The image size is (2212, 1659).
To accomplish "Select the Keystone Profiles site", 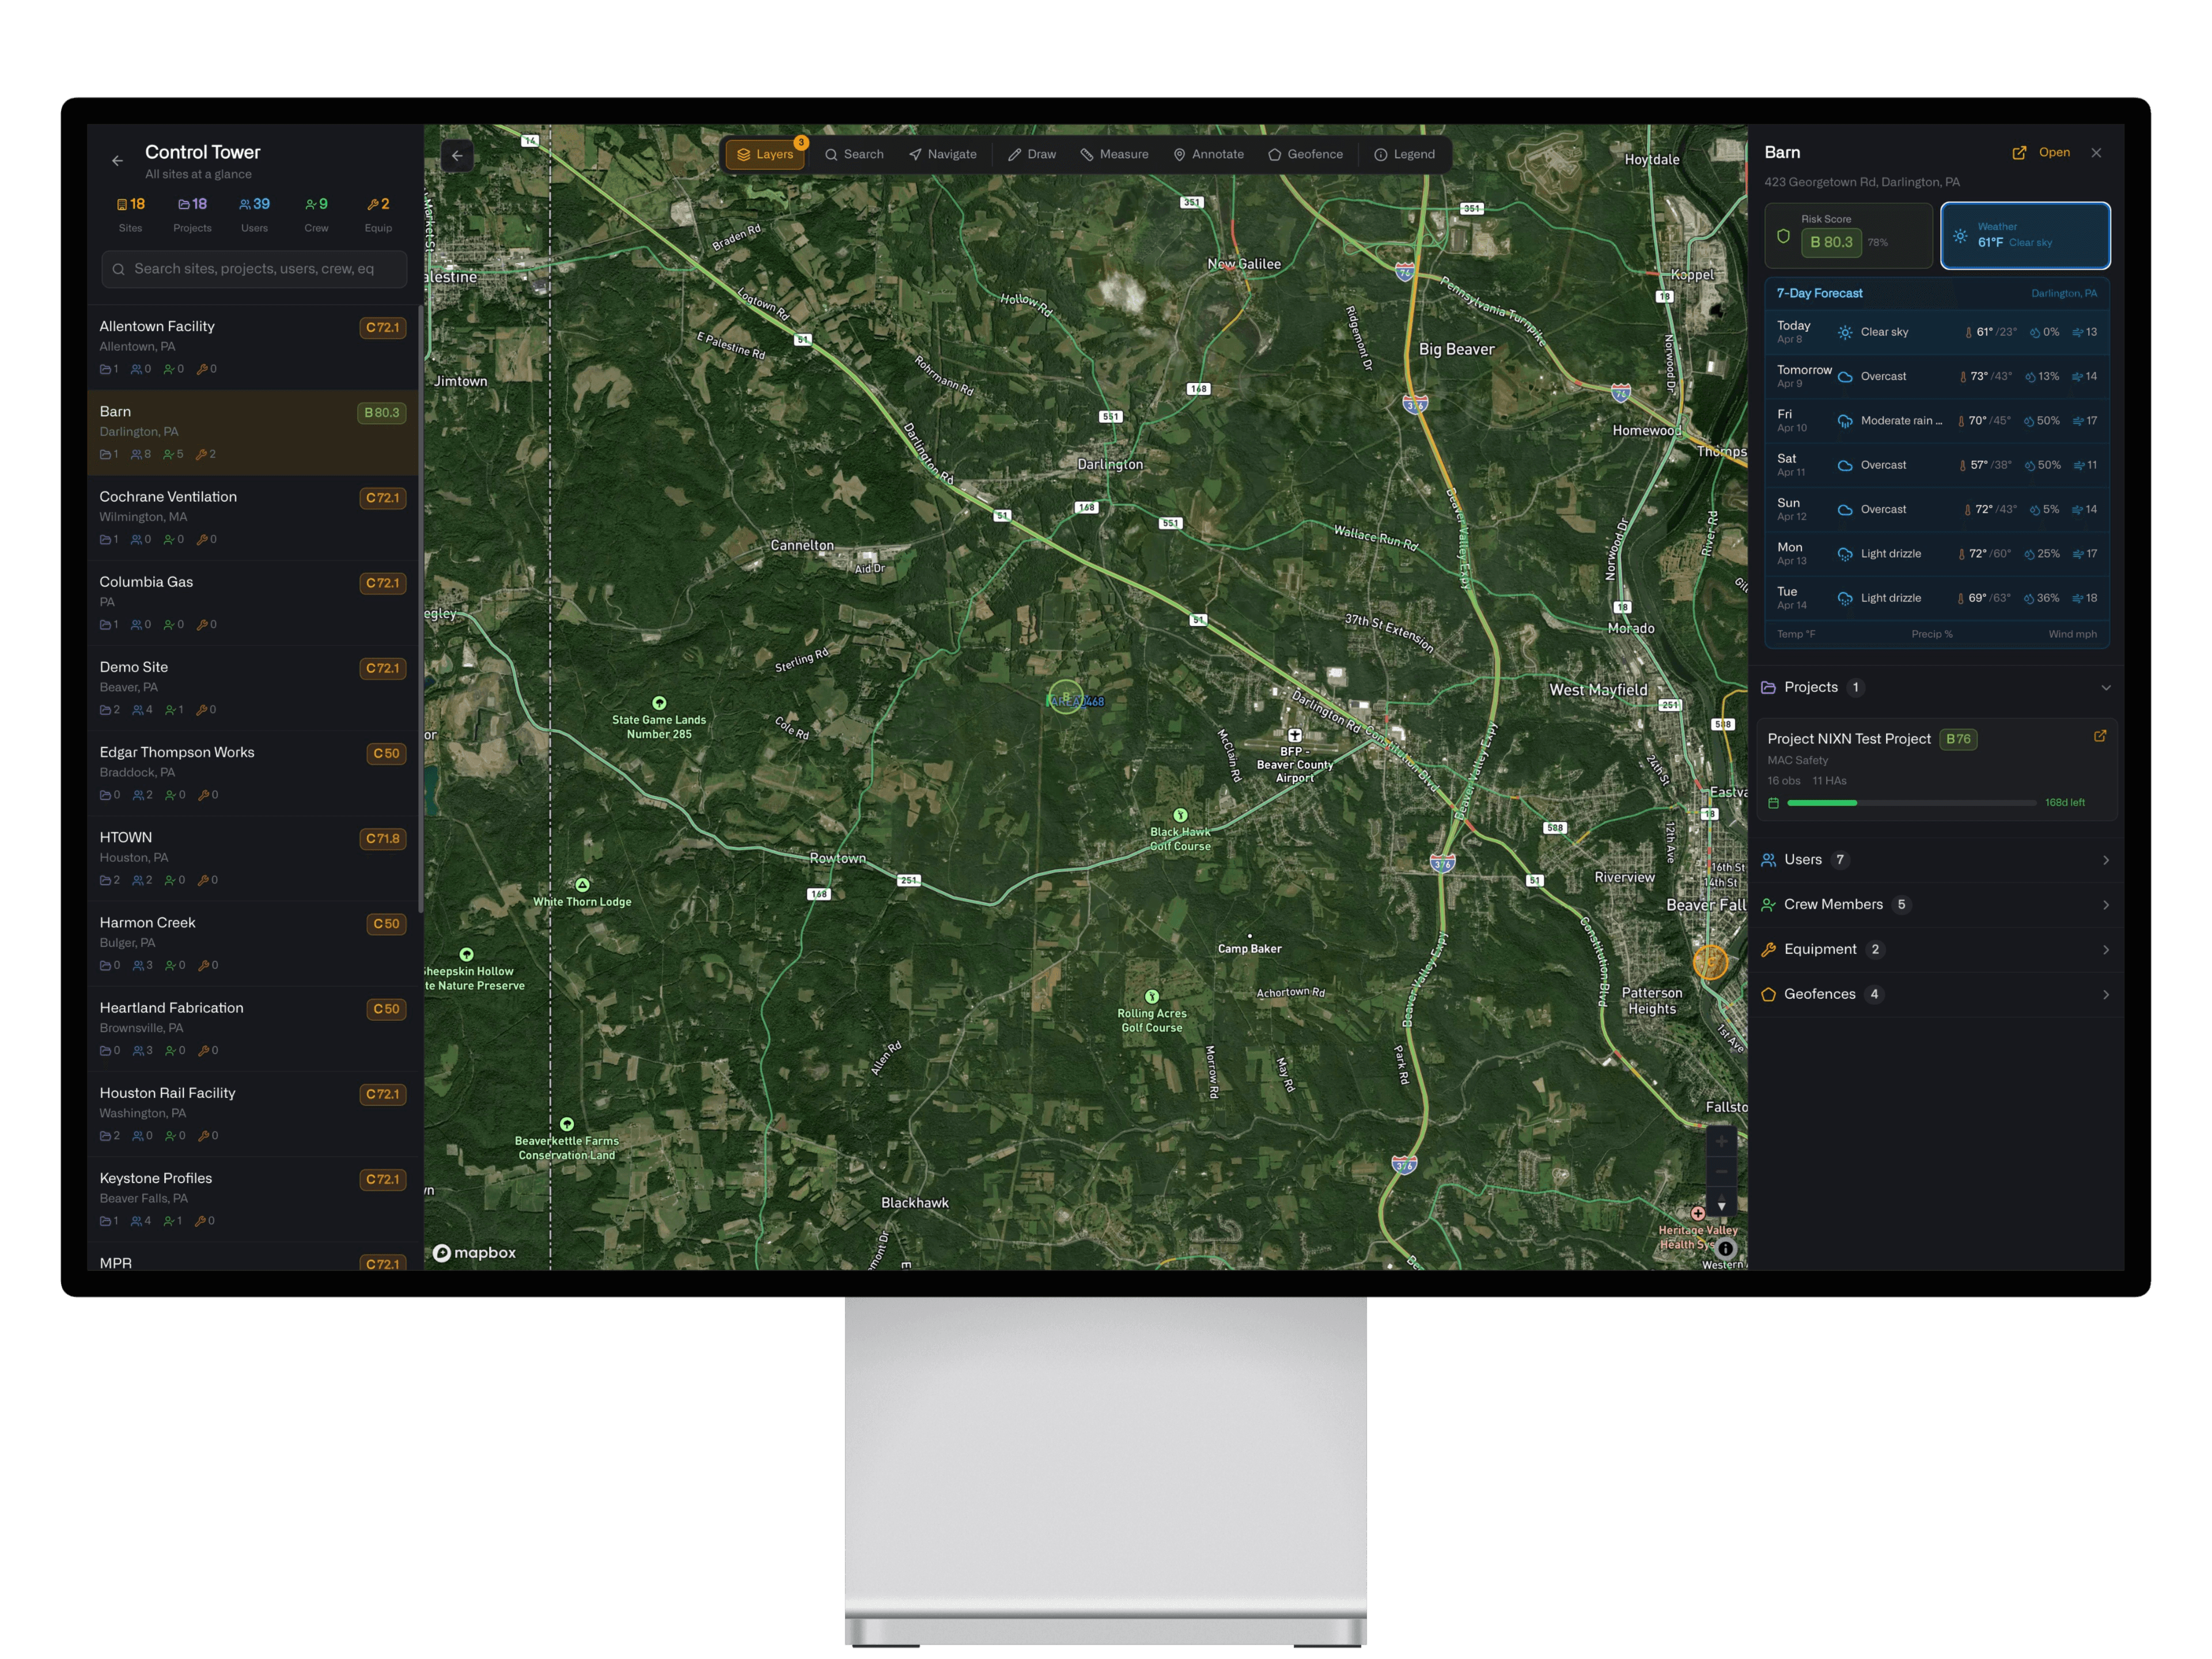I will click(x=253, y=1199).
